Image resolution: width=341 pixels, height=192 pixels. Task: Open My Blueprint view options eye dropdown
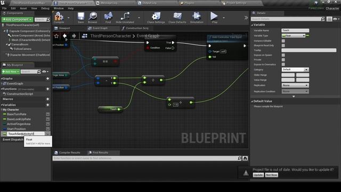click(45, 71)
